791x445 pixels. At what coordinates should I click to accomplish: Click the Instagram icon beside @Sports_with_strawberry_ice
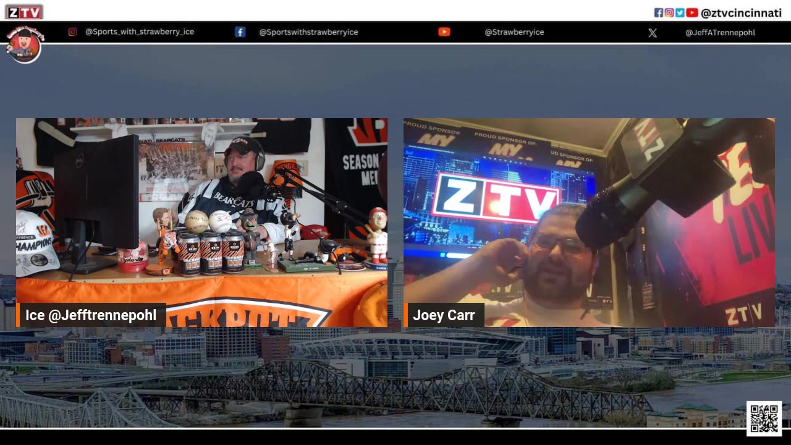coord(72,32)
